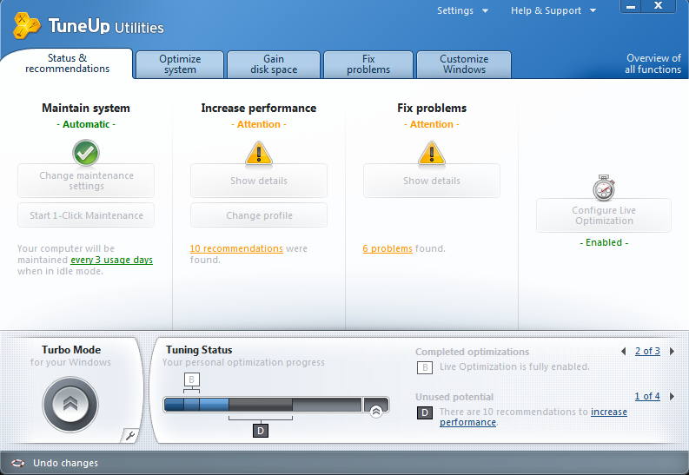
Task: Click the B icon beside Live Optimization text
Action: point(425,367)
